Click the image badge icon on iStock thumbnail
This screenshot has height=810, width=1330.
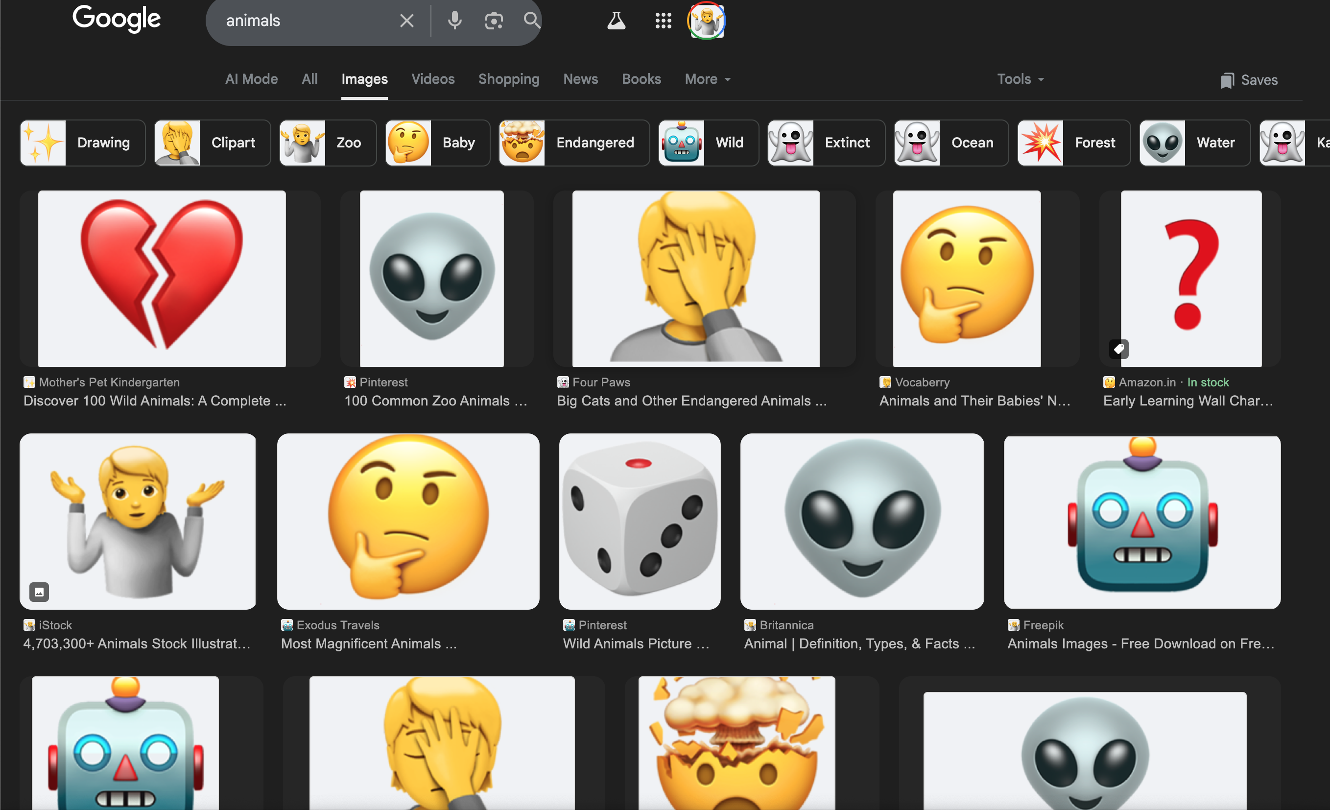(x=39, y=592)
